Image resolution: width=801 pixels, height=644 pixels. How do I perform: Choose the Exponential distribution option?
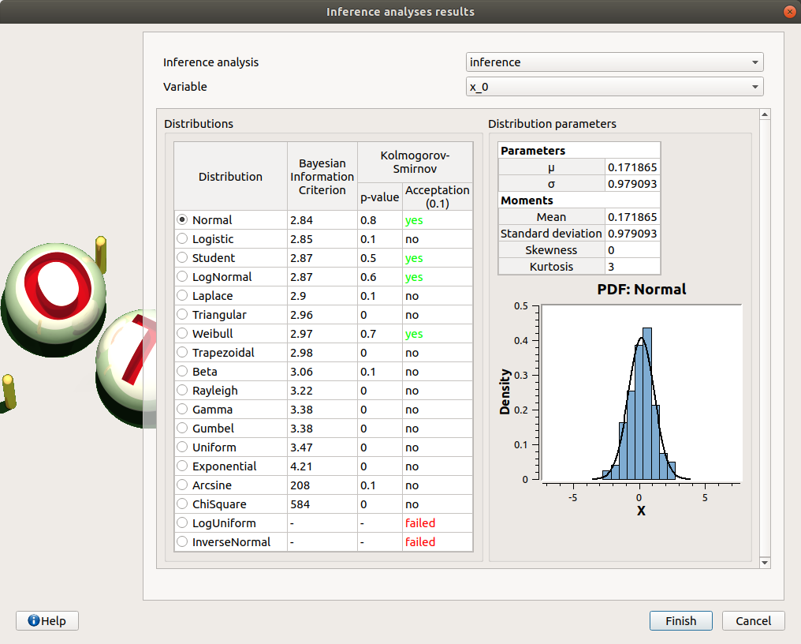(183, 466)
